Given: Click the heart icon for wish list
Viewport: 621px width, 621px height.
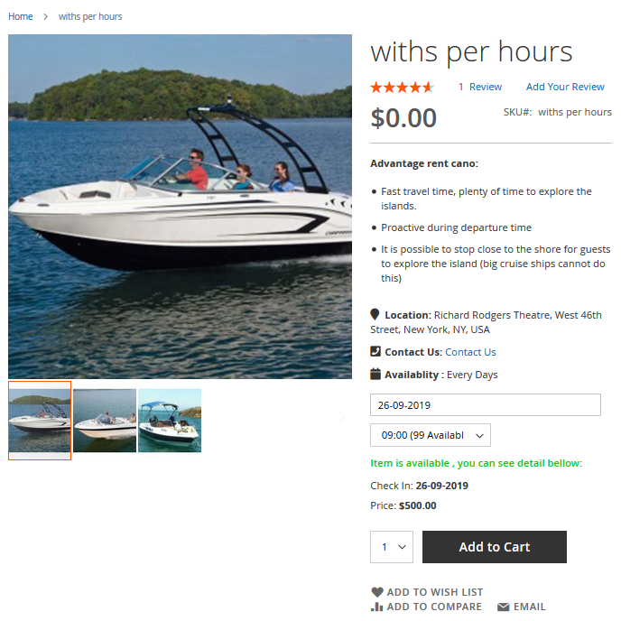Looking at the screenshot, I should (x=377, y=592).
